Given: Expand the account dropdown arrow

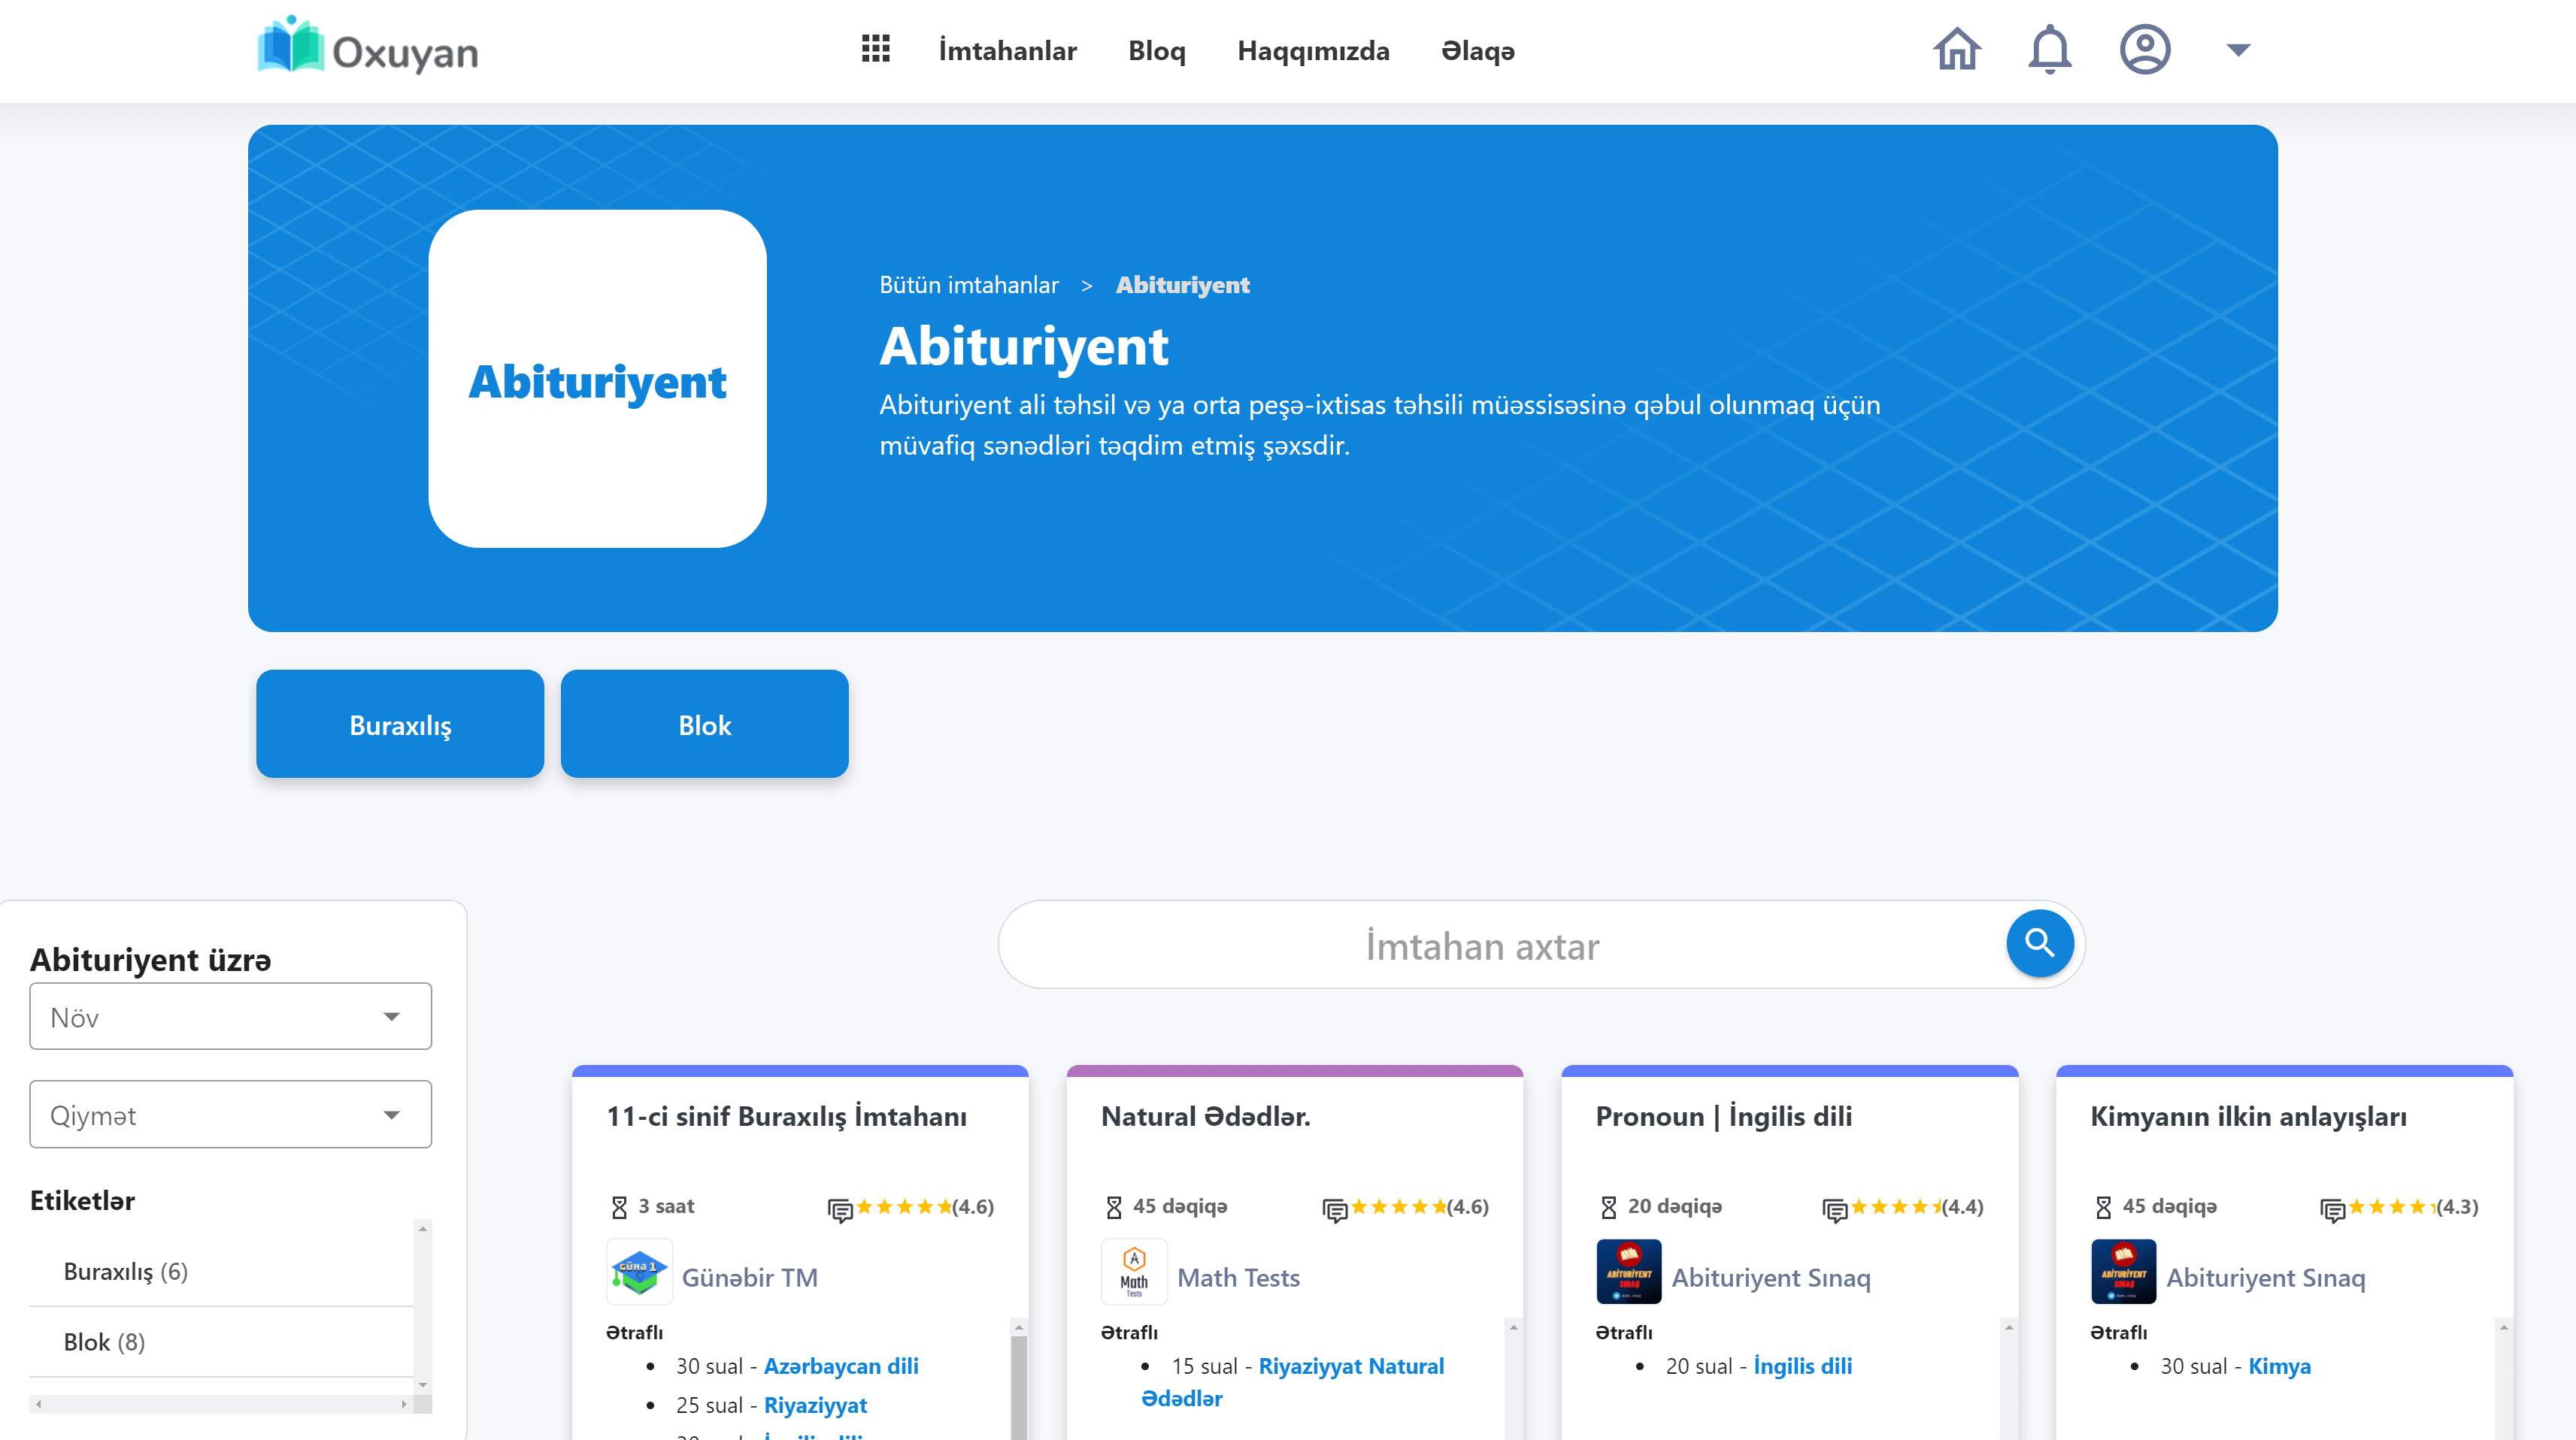Looking at the screenshot, I should pos(2238,50).
